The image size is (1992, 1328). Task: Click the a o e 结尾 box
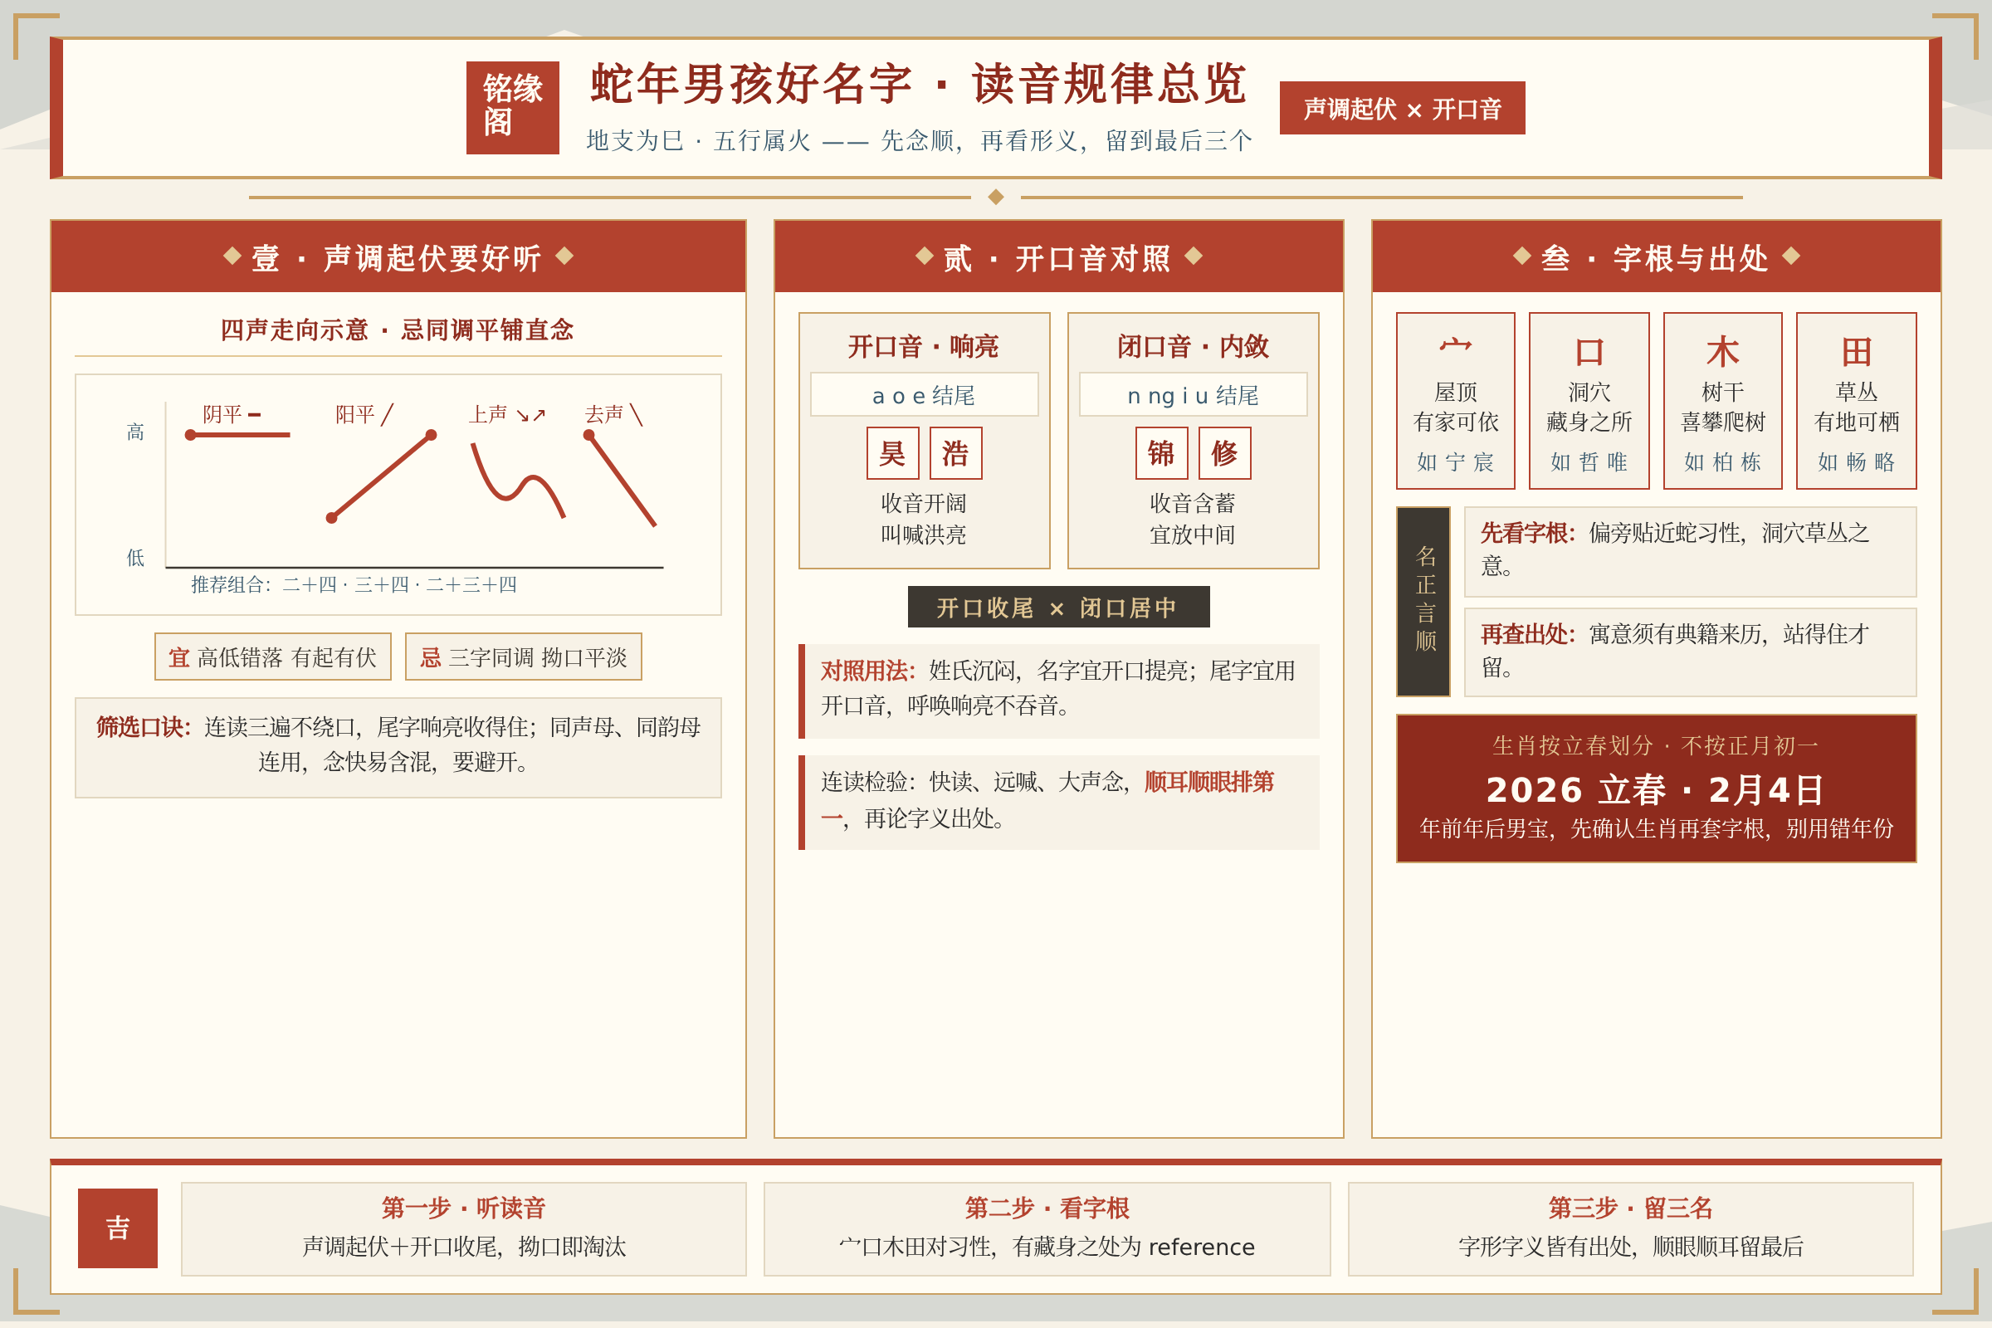click(924, 395)
